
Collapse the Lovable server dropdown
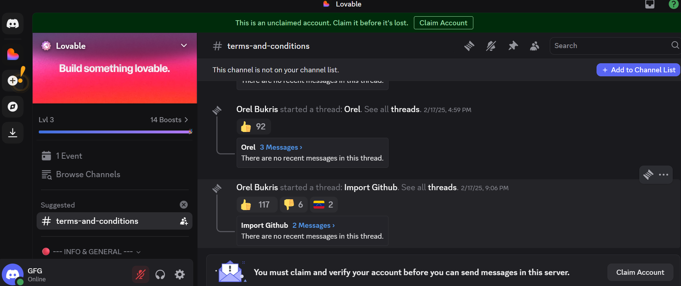point(184,46)
